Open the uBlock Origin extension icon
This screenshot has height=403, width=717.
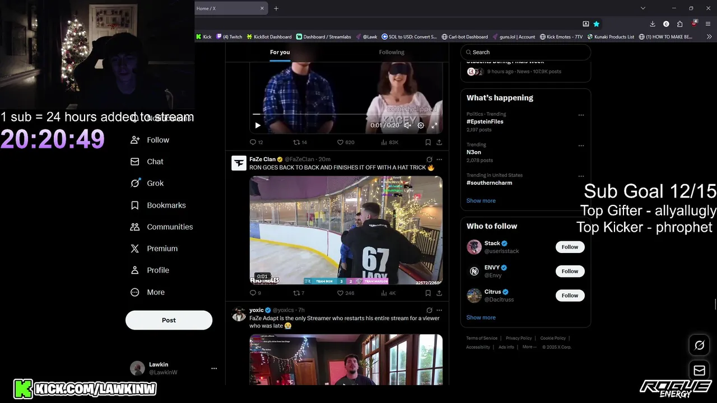[694, 24]
